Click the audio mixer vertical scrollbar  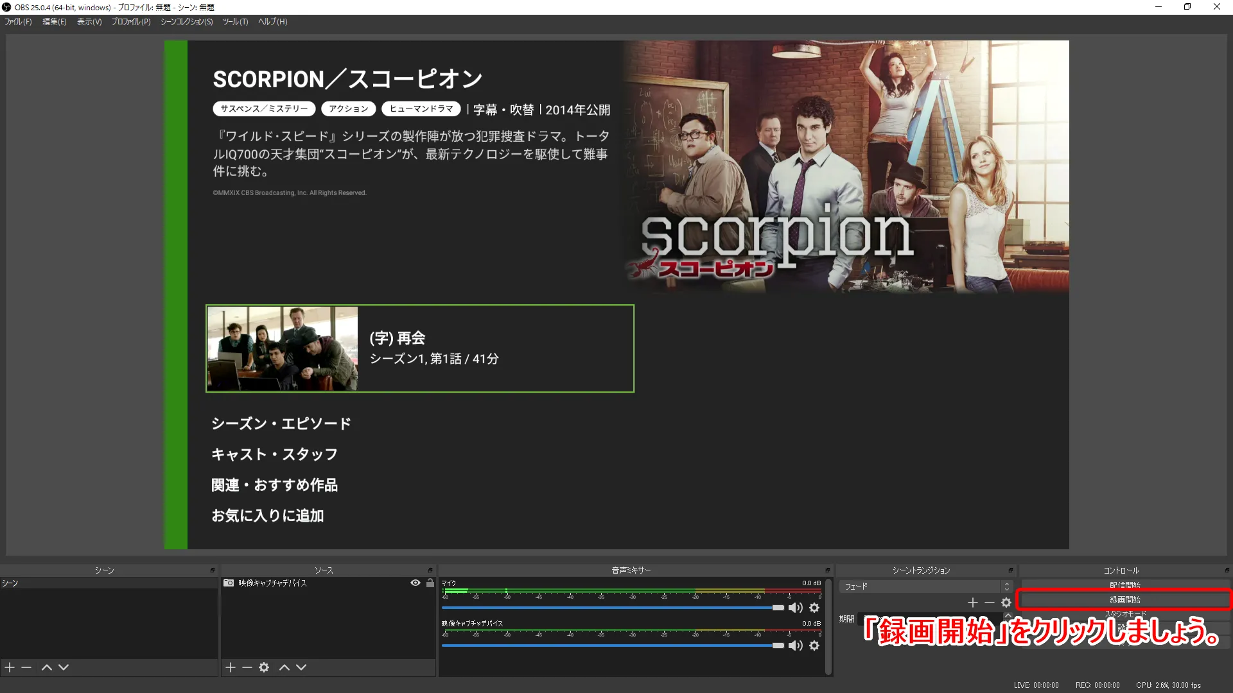(828, 626)
